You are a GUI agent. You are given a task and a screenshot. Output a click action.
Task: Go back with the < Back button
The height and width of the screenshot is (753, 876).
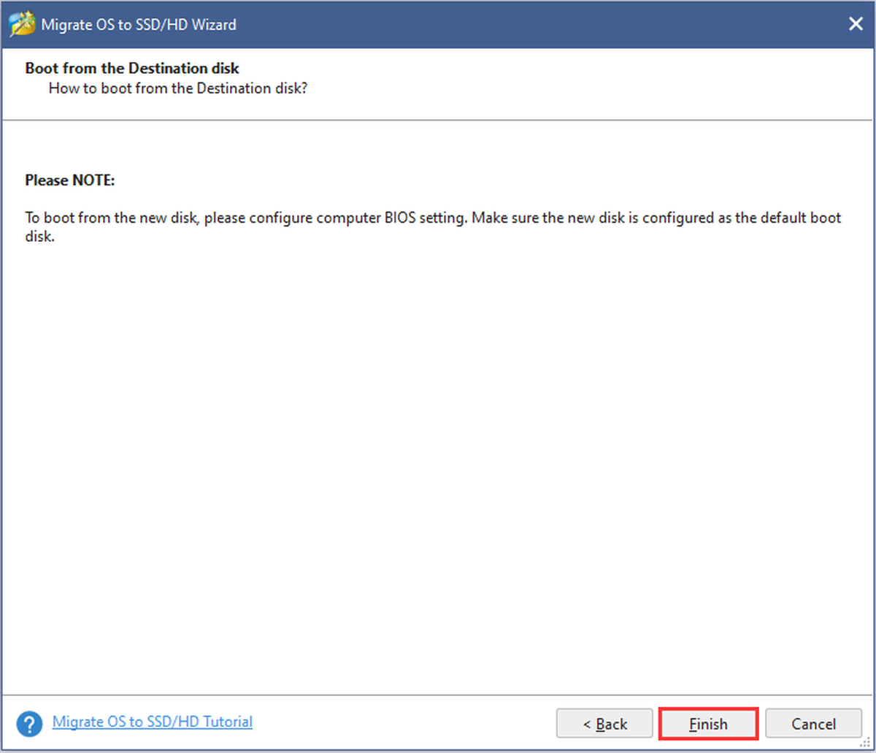[604, 724]
